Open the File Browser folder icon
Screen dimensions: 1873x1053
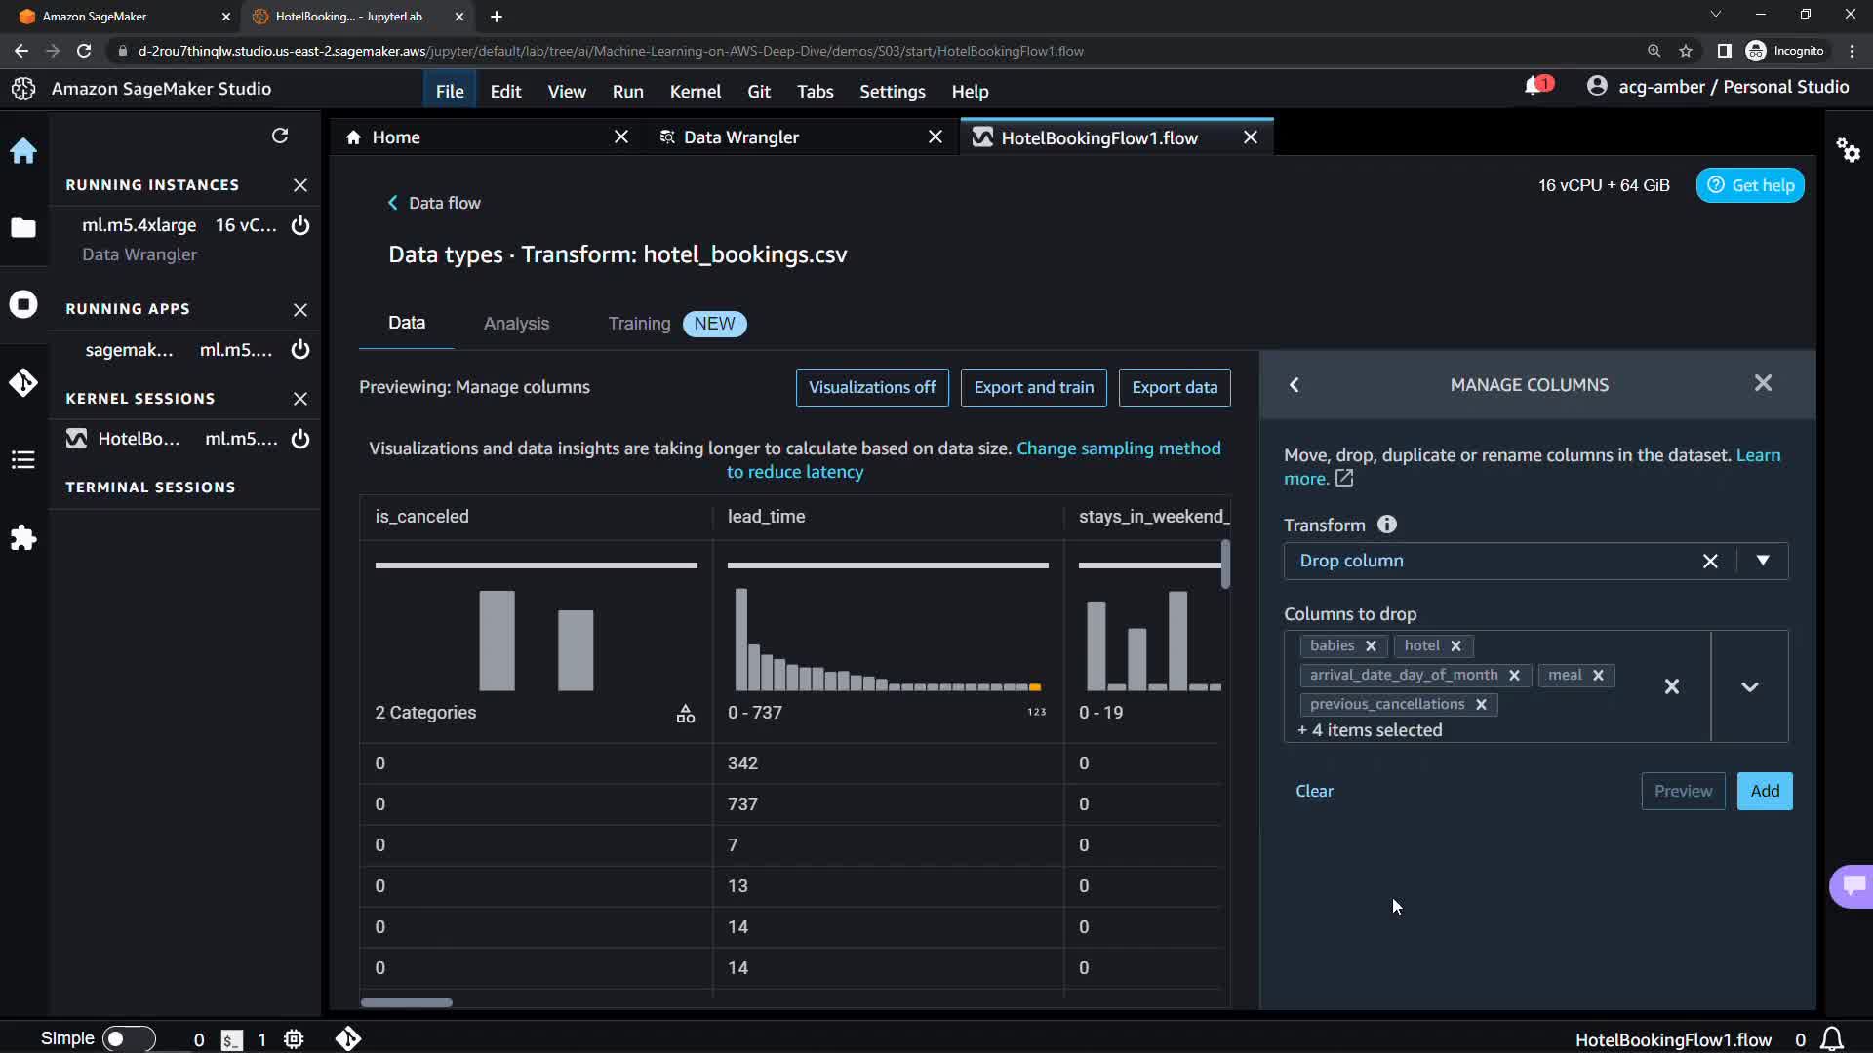pos(23,228)
